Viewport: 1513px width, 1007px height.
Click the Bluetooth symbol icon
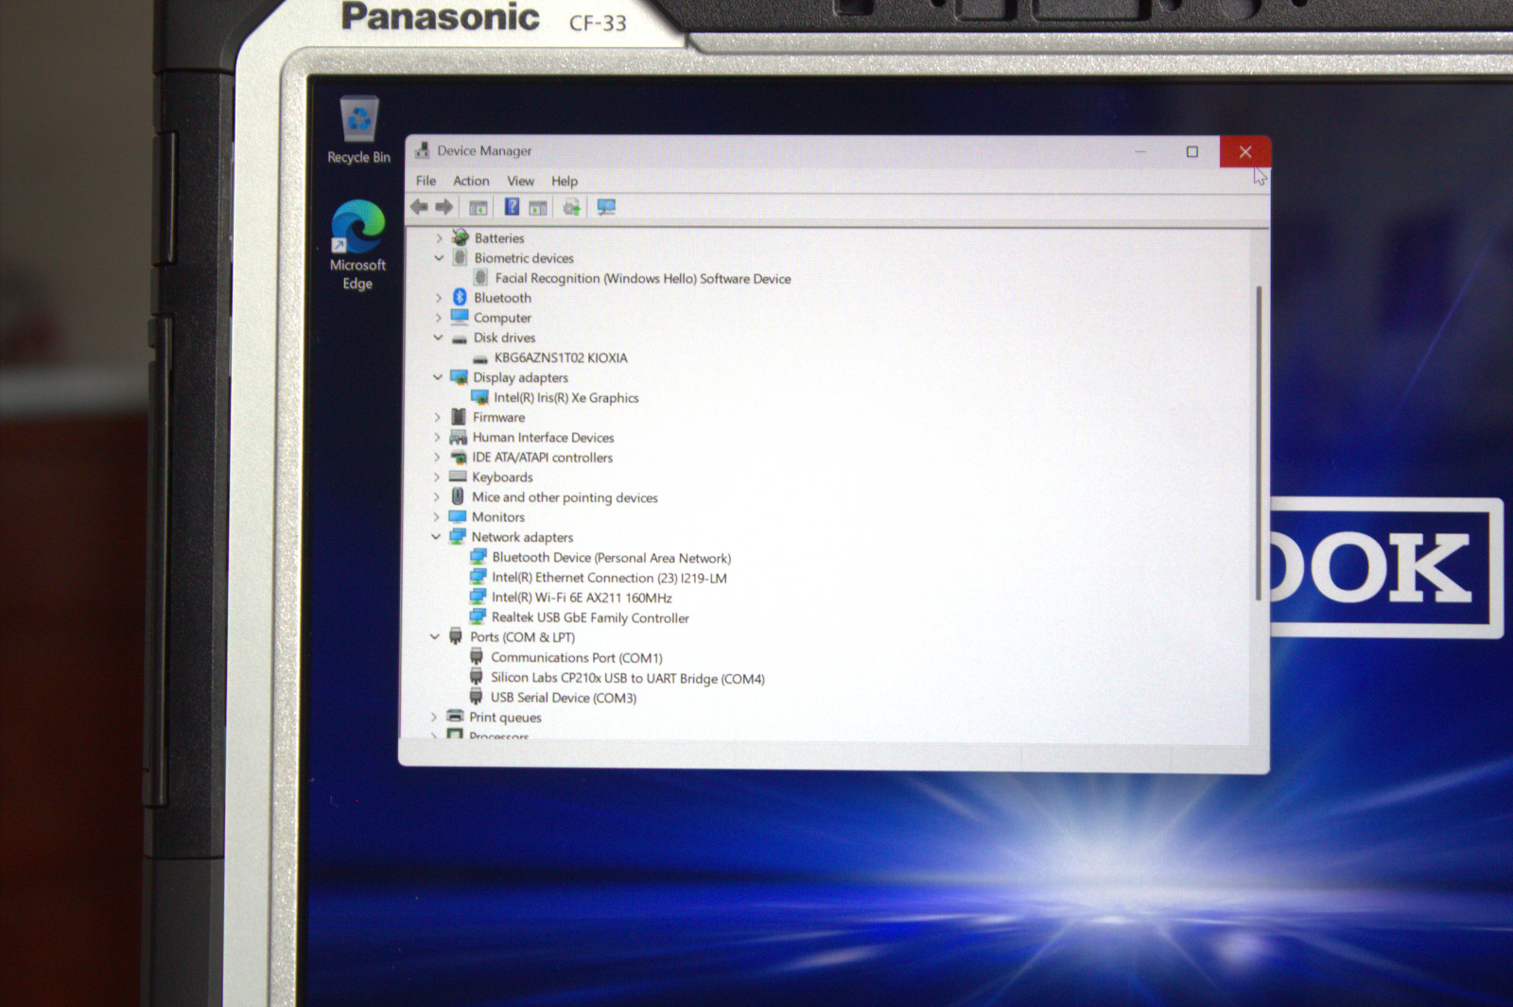tap(460, 297)
